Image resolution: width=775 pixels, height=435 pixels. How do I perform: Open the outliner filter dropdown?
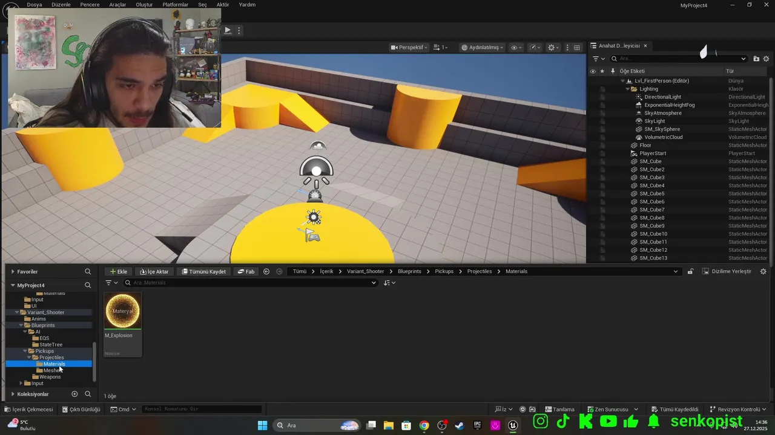598,59
